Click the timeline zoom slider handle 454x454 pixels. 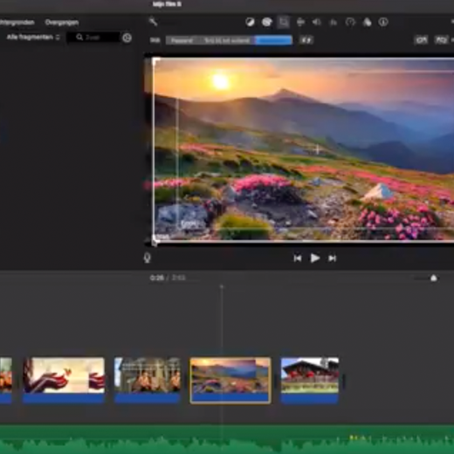433,279
